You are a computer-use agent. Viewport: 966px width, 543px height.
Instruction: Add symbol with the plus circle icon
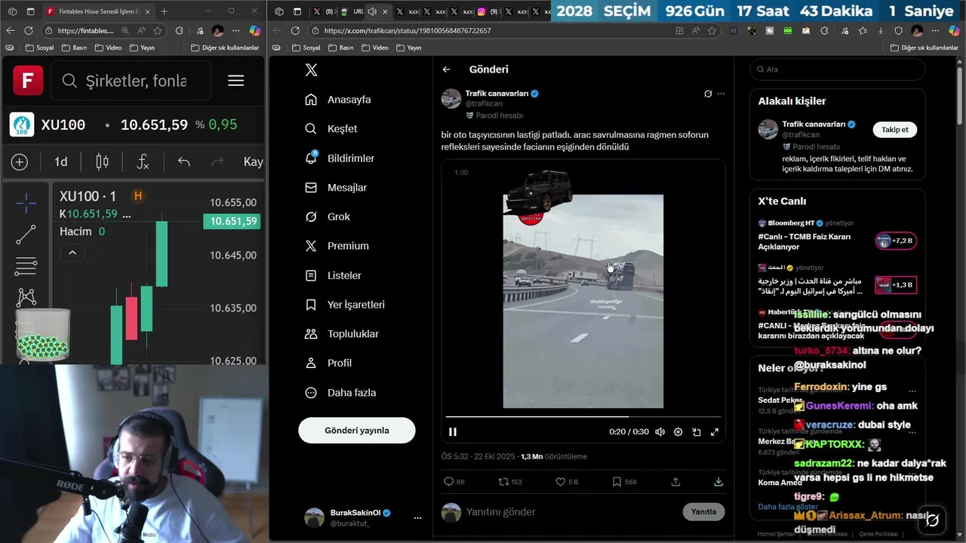pyautogui.click(x=20, y=162)
